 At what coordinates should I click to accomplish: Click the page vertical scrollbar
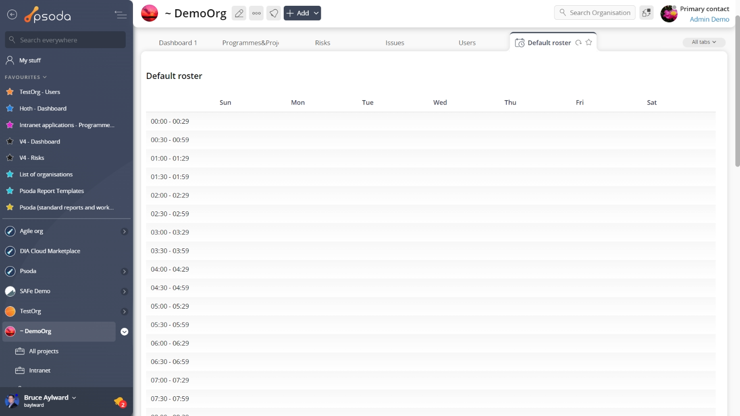coord(737,91)
